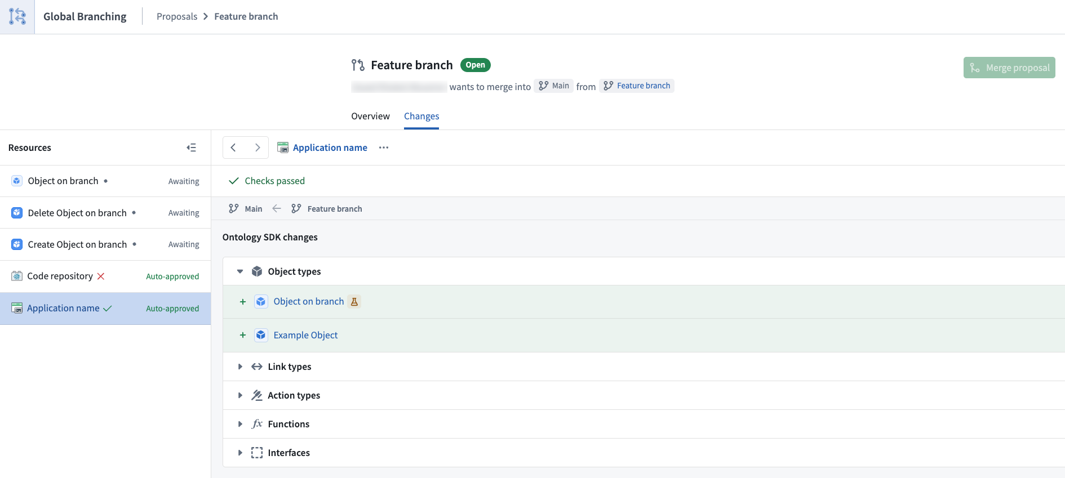Click the Open status badge
Image resolution: width=1065 pixels, height=478 pixels.
tap(476, 65)
